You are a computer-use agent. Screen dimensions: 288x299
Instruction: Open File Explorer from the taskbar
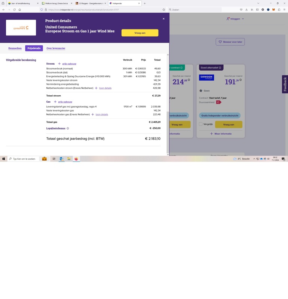[x=69, y=158]
